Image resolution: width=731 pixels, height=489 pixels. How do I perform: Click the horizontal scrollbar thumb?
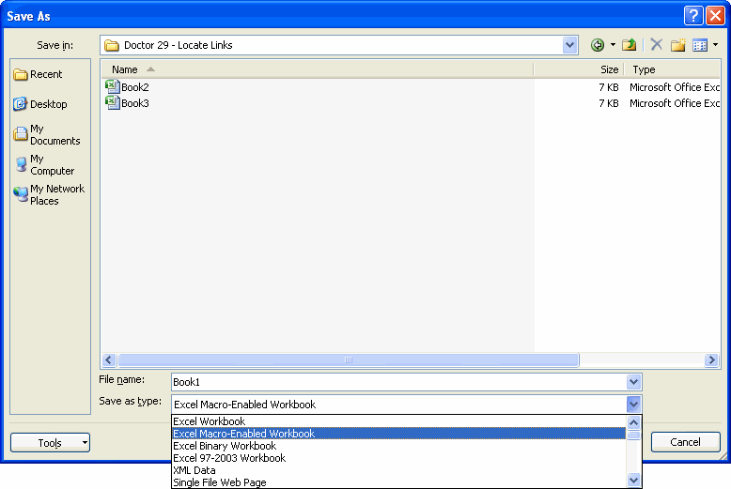349,359
